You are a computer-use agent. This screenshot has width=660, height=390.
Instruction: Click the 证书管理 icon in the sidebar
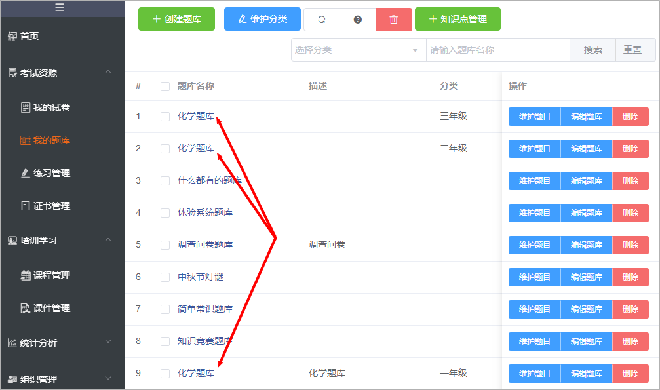pyautogui.click(x=26, y=206)
